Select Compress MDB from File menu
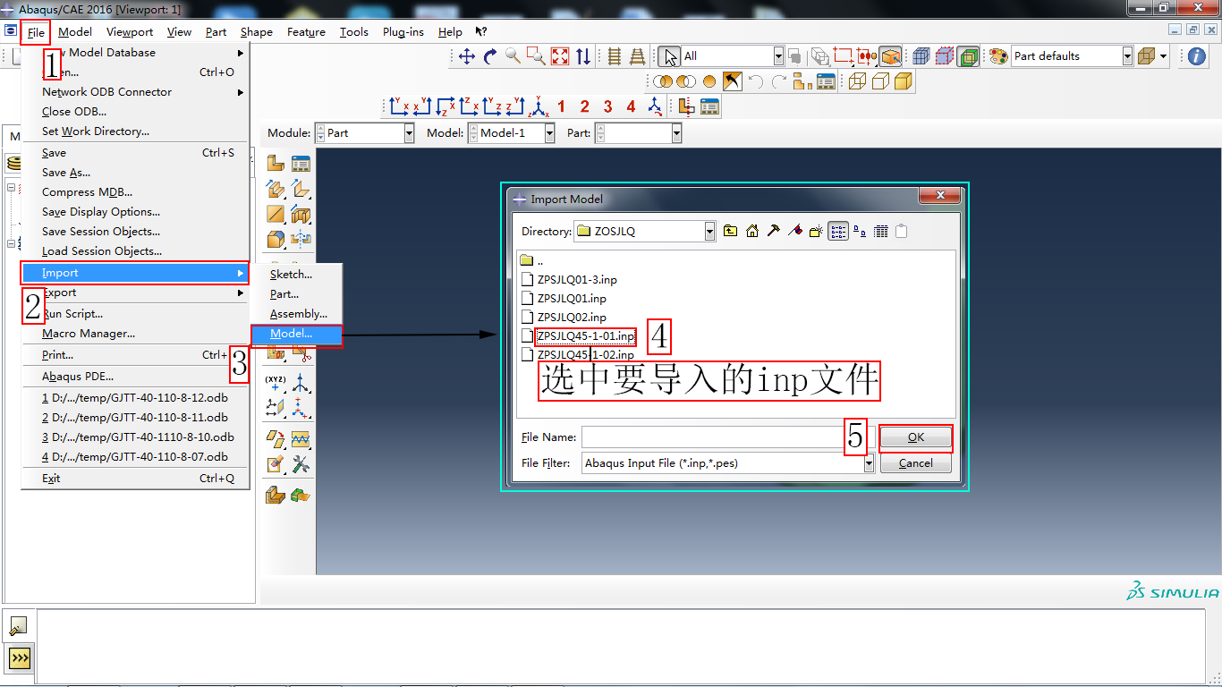 point(134,192)
